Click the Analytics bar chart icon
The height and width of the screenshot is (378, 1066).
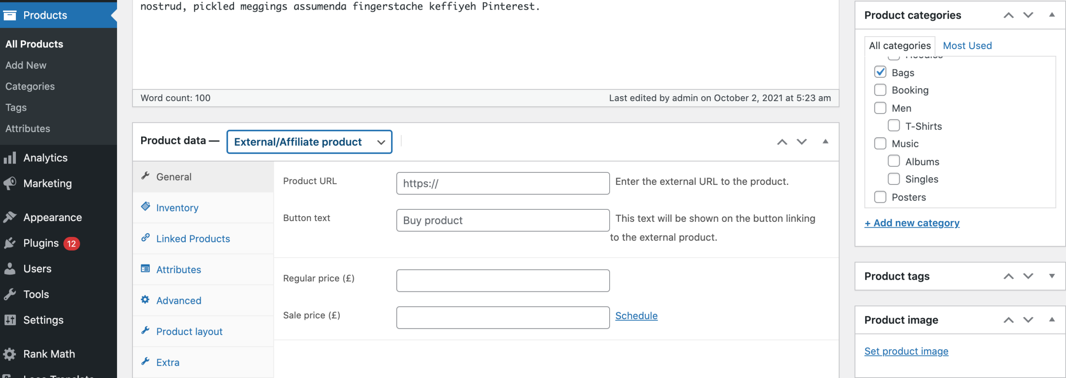[10, 158]
